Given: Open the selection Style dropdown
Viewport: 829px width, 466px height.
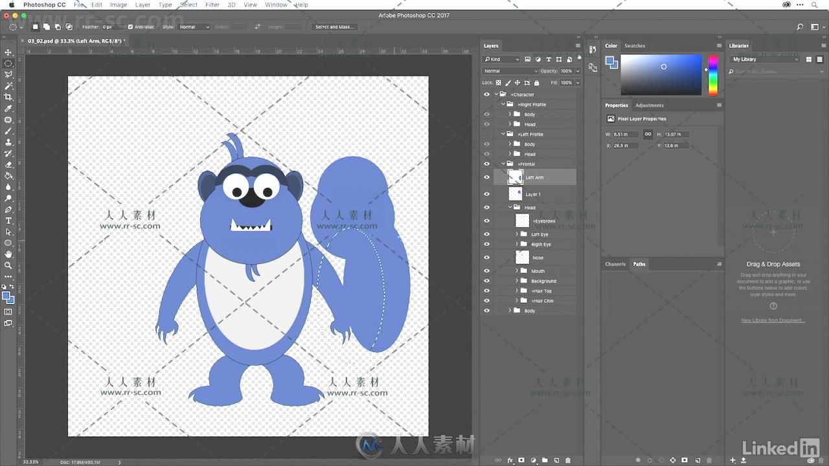Looking at the screenshot, I should 194,27.
